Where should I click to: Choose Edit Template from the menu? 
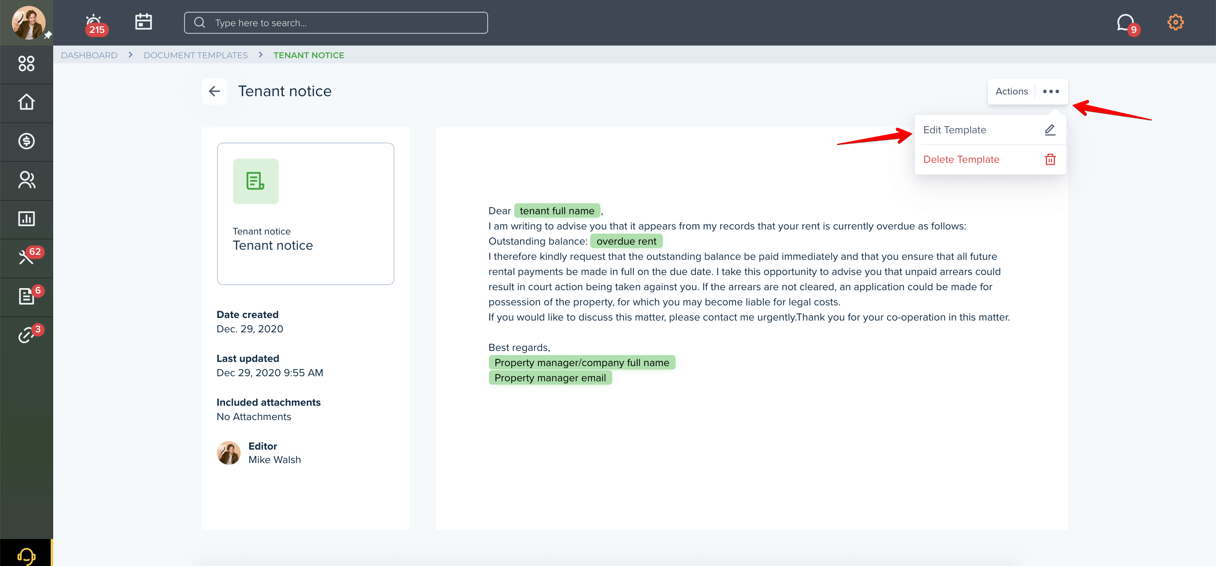point(990,130)
